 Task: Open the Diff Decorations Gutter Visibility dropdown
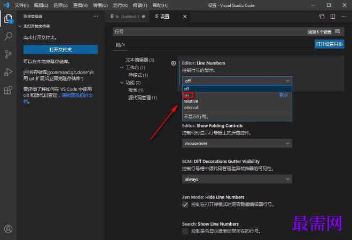237,179
